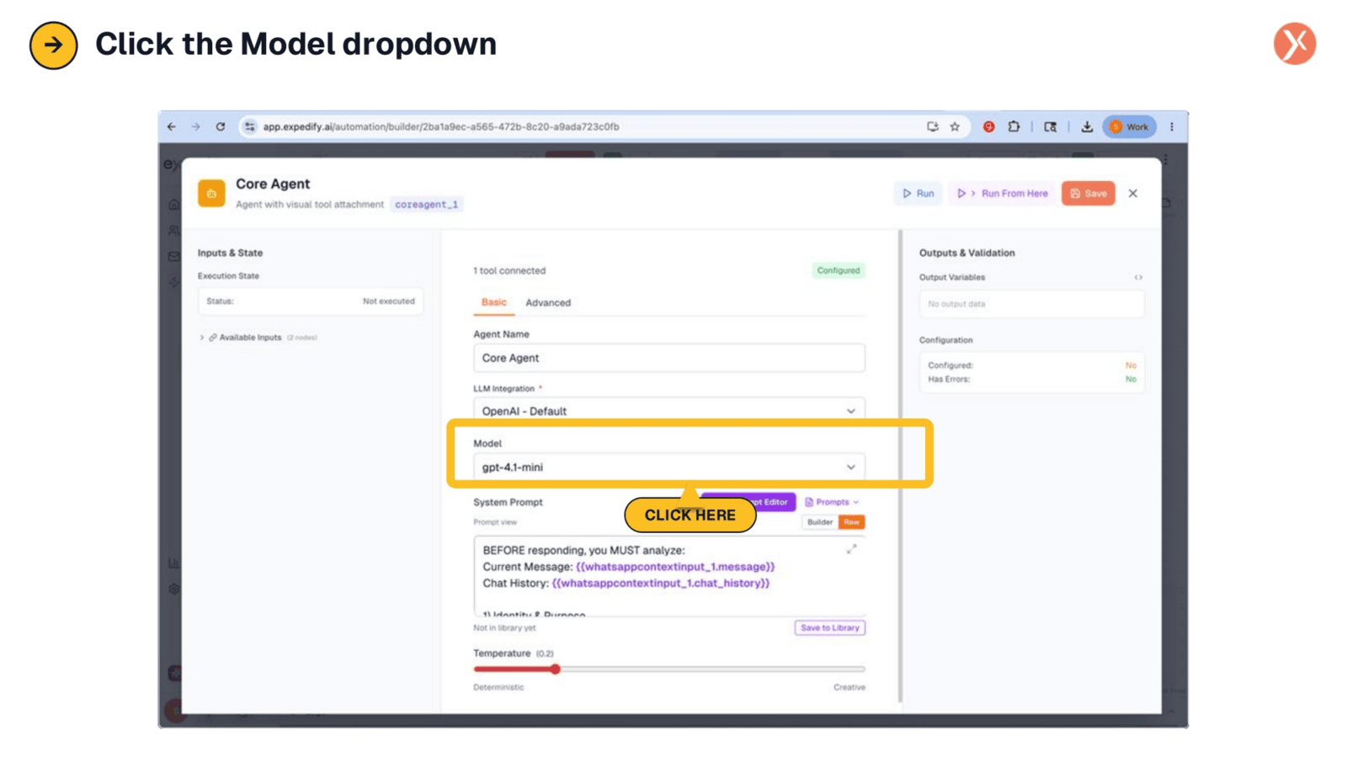Image resolution: width=1347 pixels, height=758 pixels.
Task: Click the 'Deterministic' label under Temperature slider
Action: click(x=498, y=687)
